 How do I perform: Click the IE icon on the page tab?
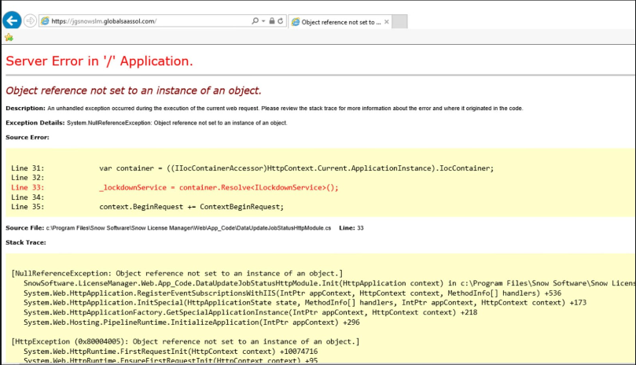296,22
